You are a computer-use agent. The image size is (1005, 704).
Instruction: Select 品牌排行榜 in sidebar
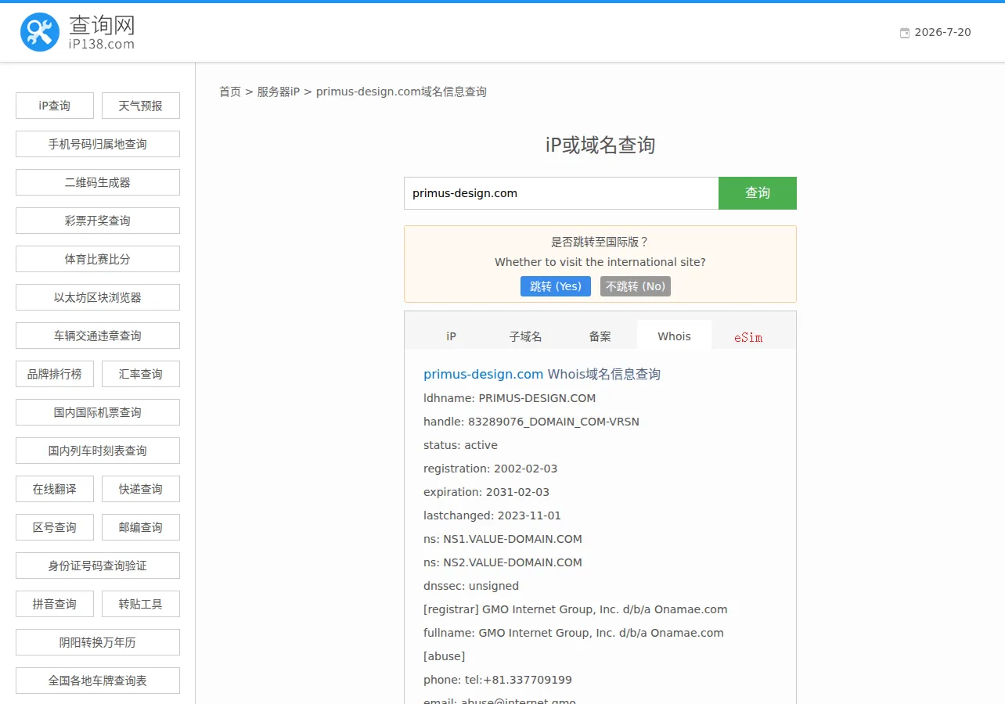click(x=55, y=374)
